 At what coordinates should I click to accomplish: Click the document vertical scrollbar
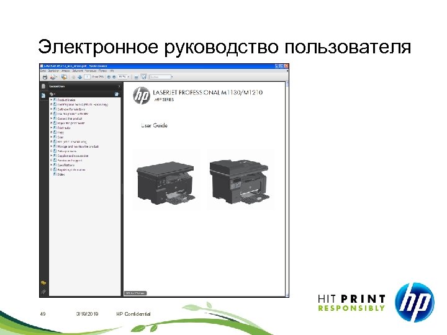pyautogui.click(x=287, y=189)
